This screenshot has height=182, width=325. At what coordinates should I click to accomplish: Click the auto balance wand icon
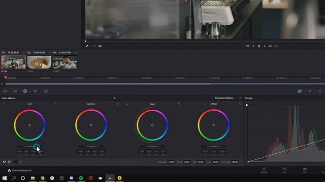(4, 162)
